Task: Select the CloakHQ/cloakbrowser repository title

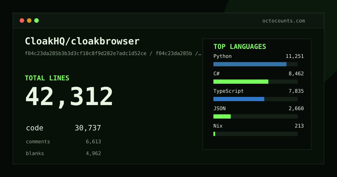Action: pyautogui.click(x=82, y=41)
